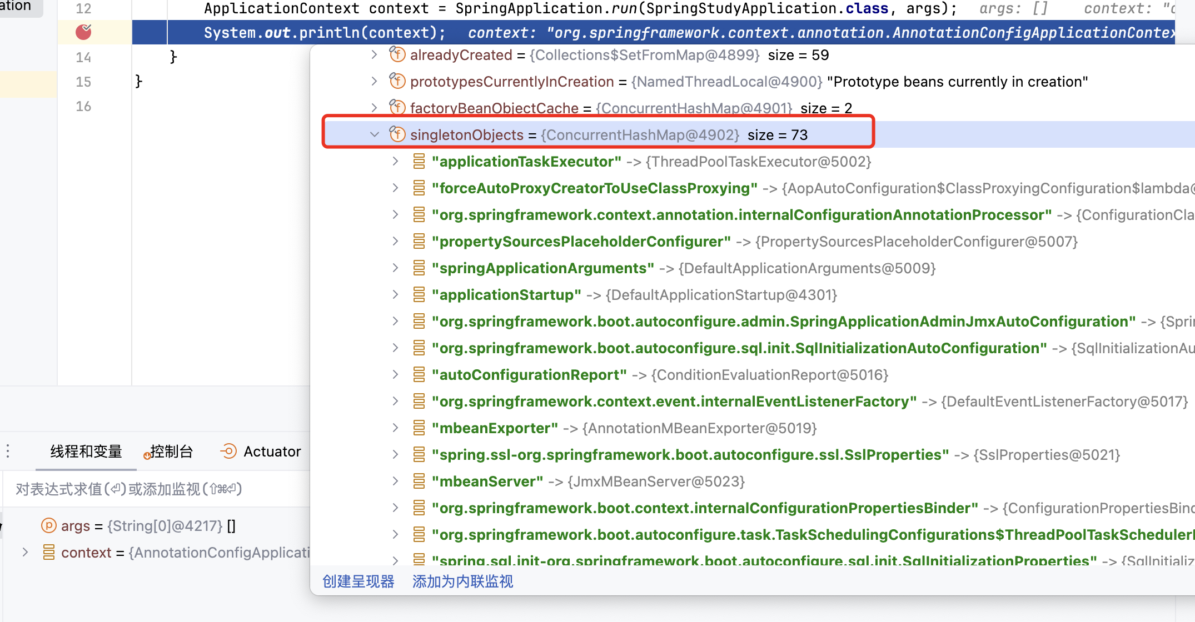Expand the mbeanExporter entry
The width and height of the screenshot is (1195, 622).
coord(395,428)
